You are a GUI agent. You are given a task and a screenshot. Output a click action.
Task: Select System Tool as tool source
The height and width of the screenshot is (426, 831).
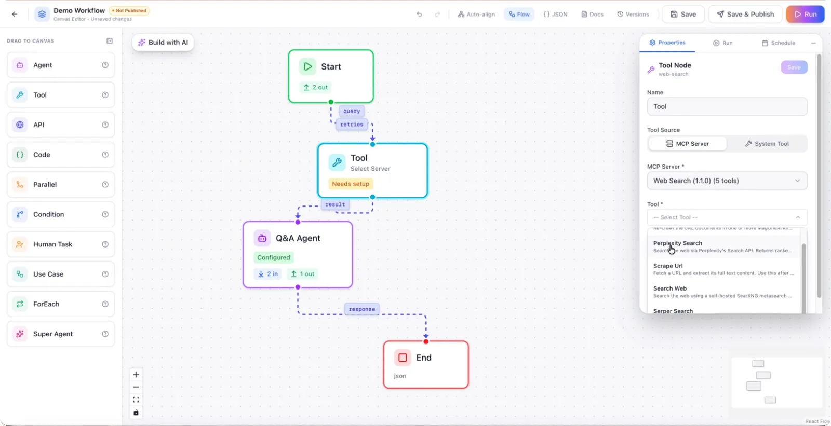tap(767, 144)
